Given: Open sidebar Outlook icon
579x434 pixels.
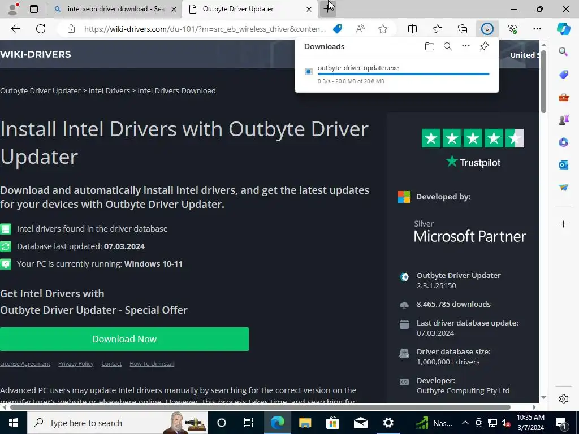Looking at the screenshot, I should tap(563, 165).
